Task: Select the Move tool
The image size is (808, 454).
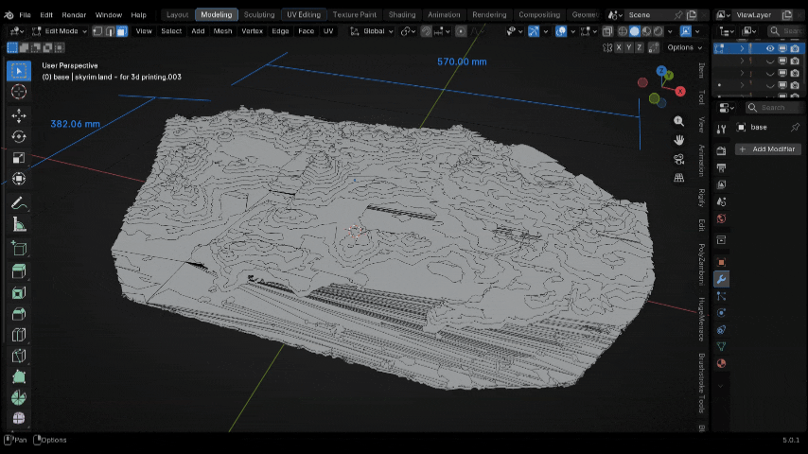Action: tap(19, 115)
